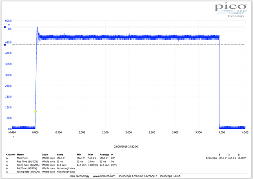Click the Average column header

click(104, 154)
